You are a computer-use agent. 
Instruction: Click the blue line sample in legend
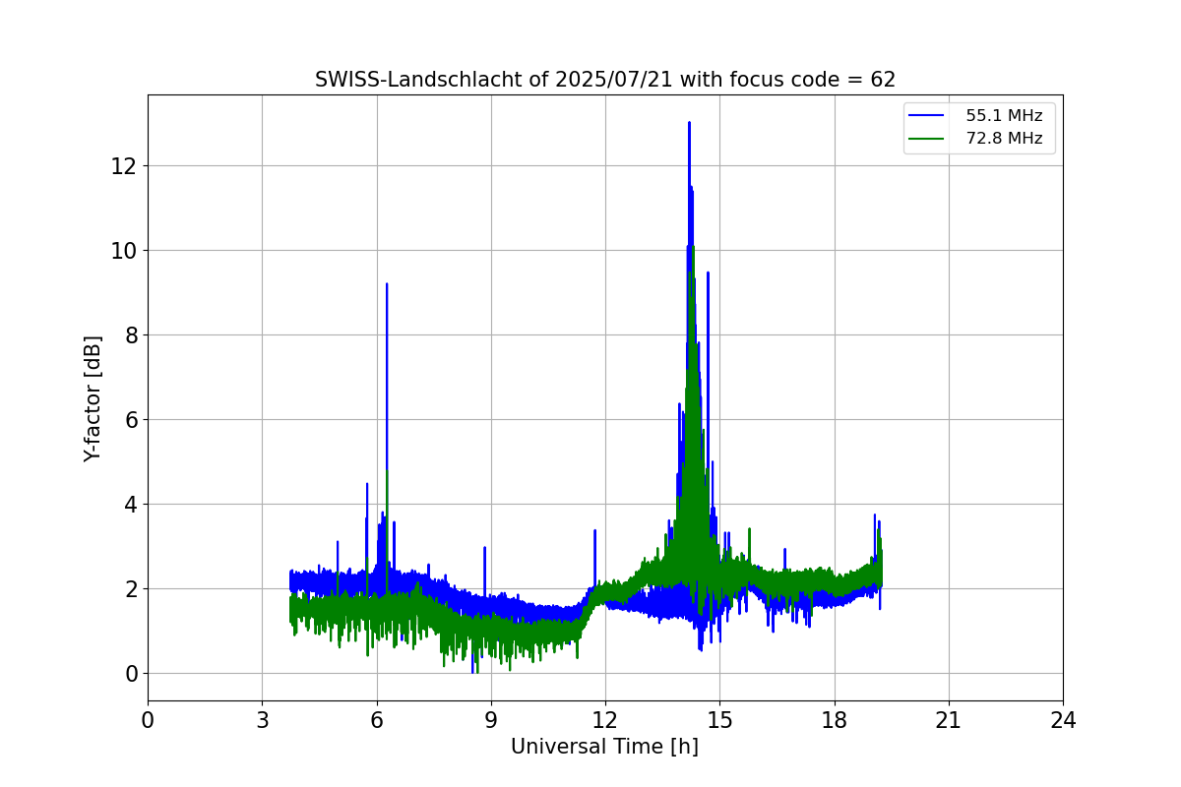[x=928, y=116]
